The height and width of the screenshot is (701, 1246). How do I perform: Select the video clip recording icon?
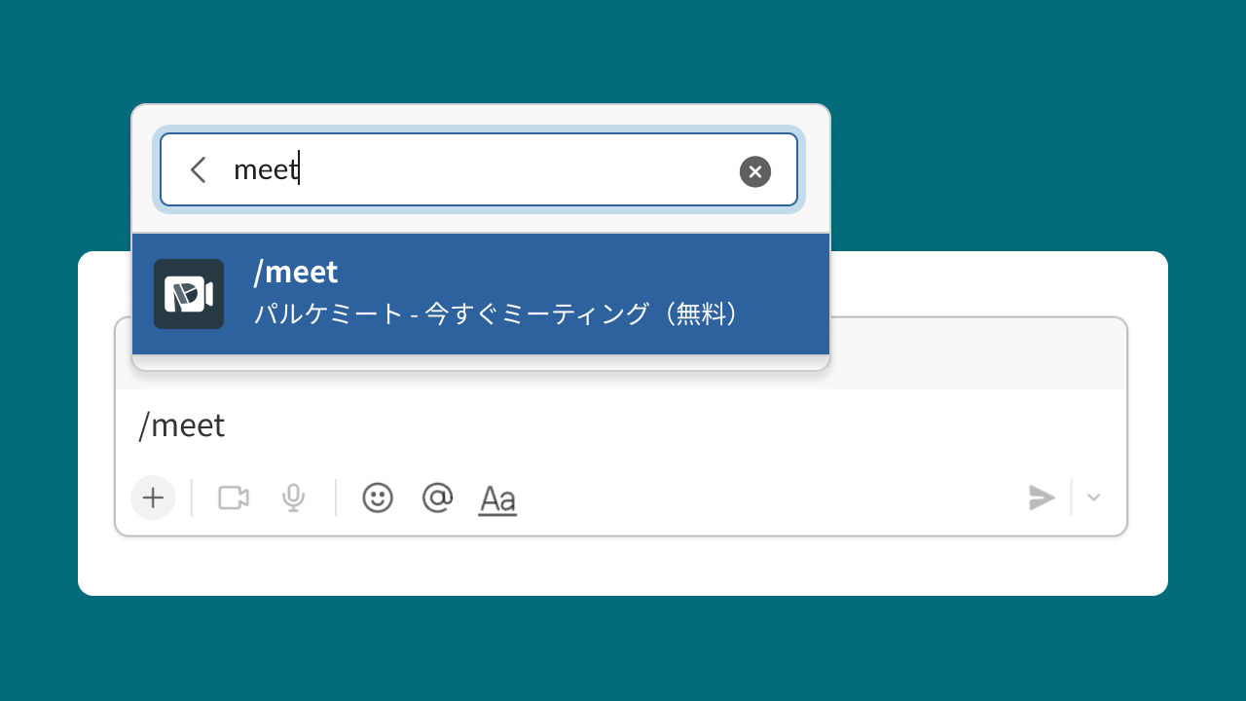tap(233, 498)
